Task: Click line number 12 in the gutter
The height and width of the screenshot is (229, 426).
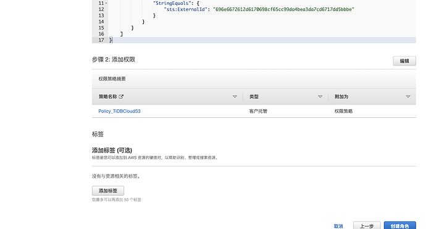Action: pos(101,9)
